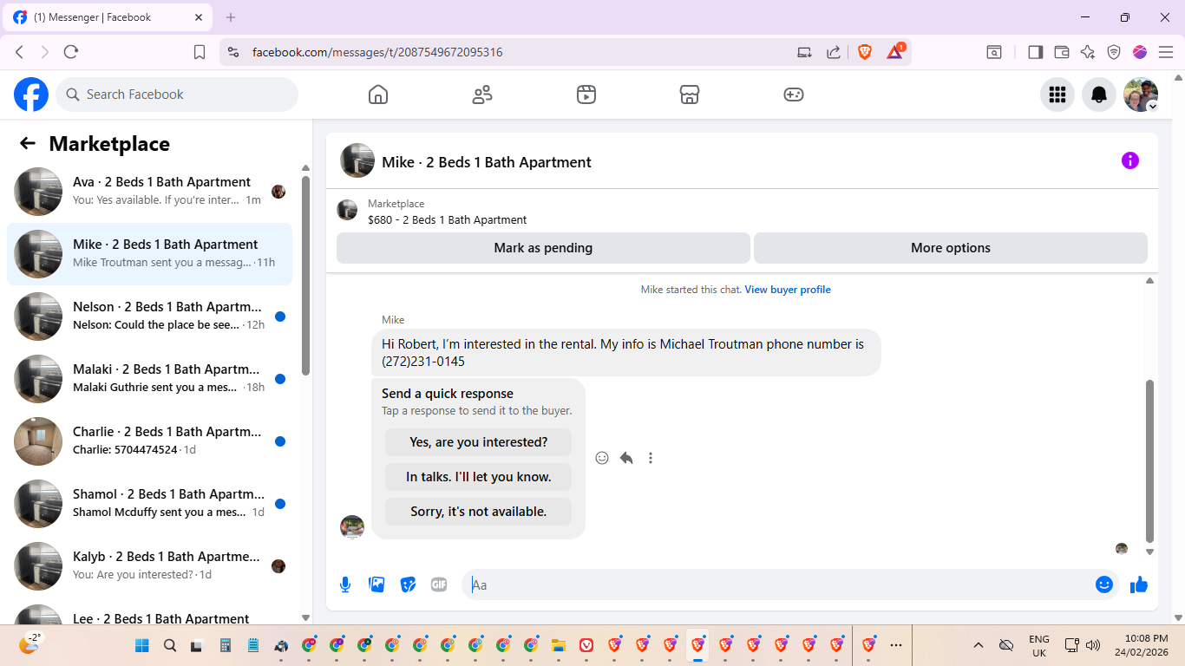This screenshot has height=666, width=1185.
Task: Reload the page with browser refresh
Action: [x=71, y=52]
